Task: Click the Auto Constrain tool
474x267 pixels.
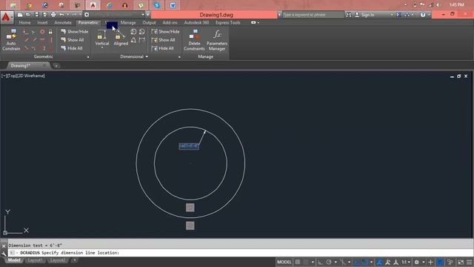Action: pos(11,39)
